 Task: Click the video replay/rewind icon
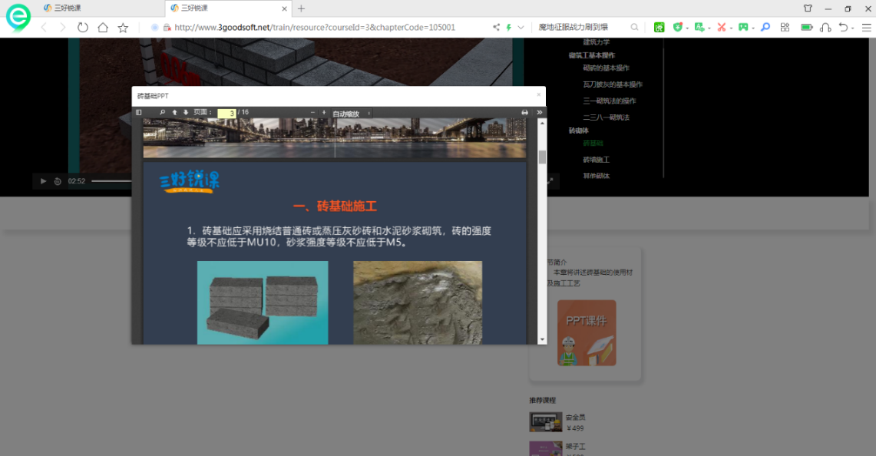click(58, 181)
